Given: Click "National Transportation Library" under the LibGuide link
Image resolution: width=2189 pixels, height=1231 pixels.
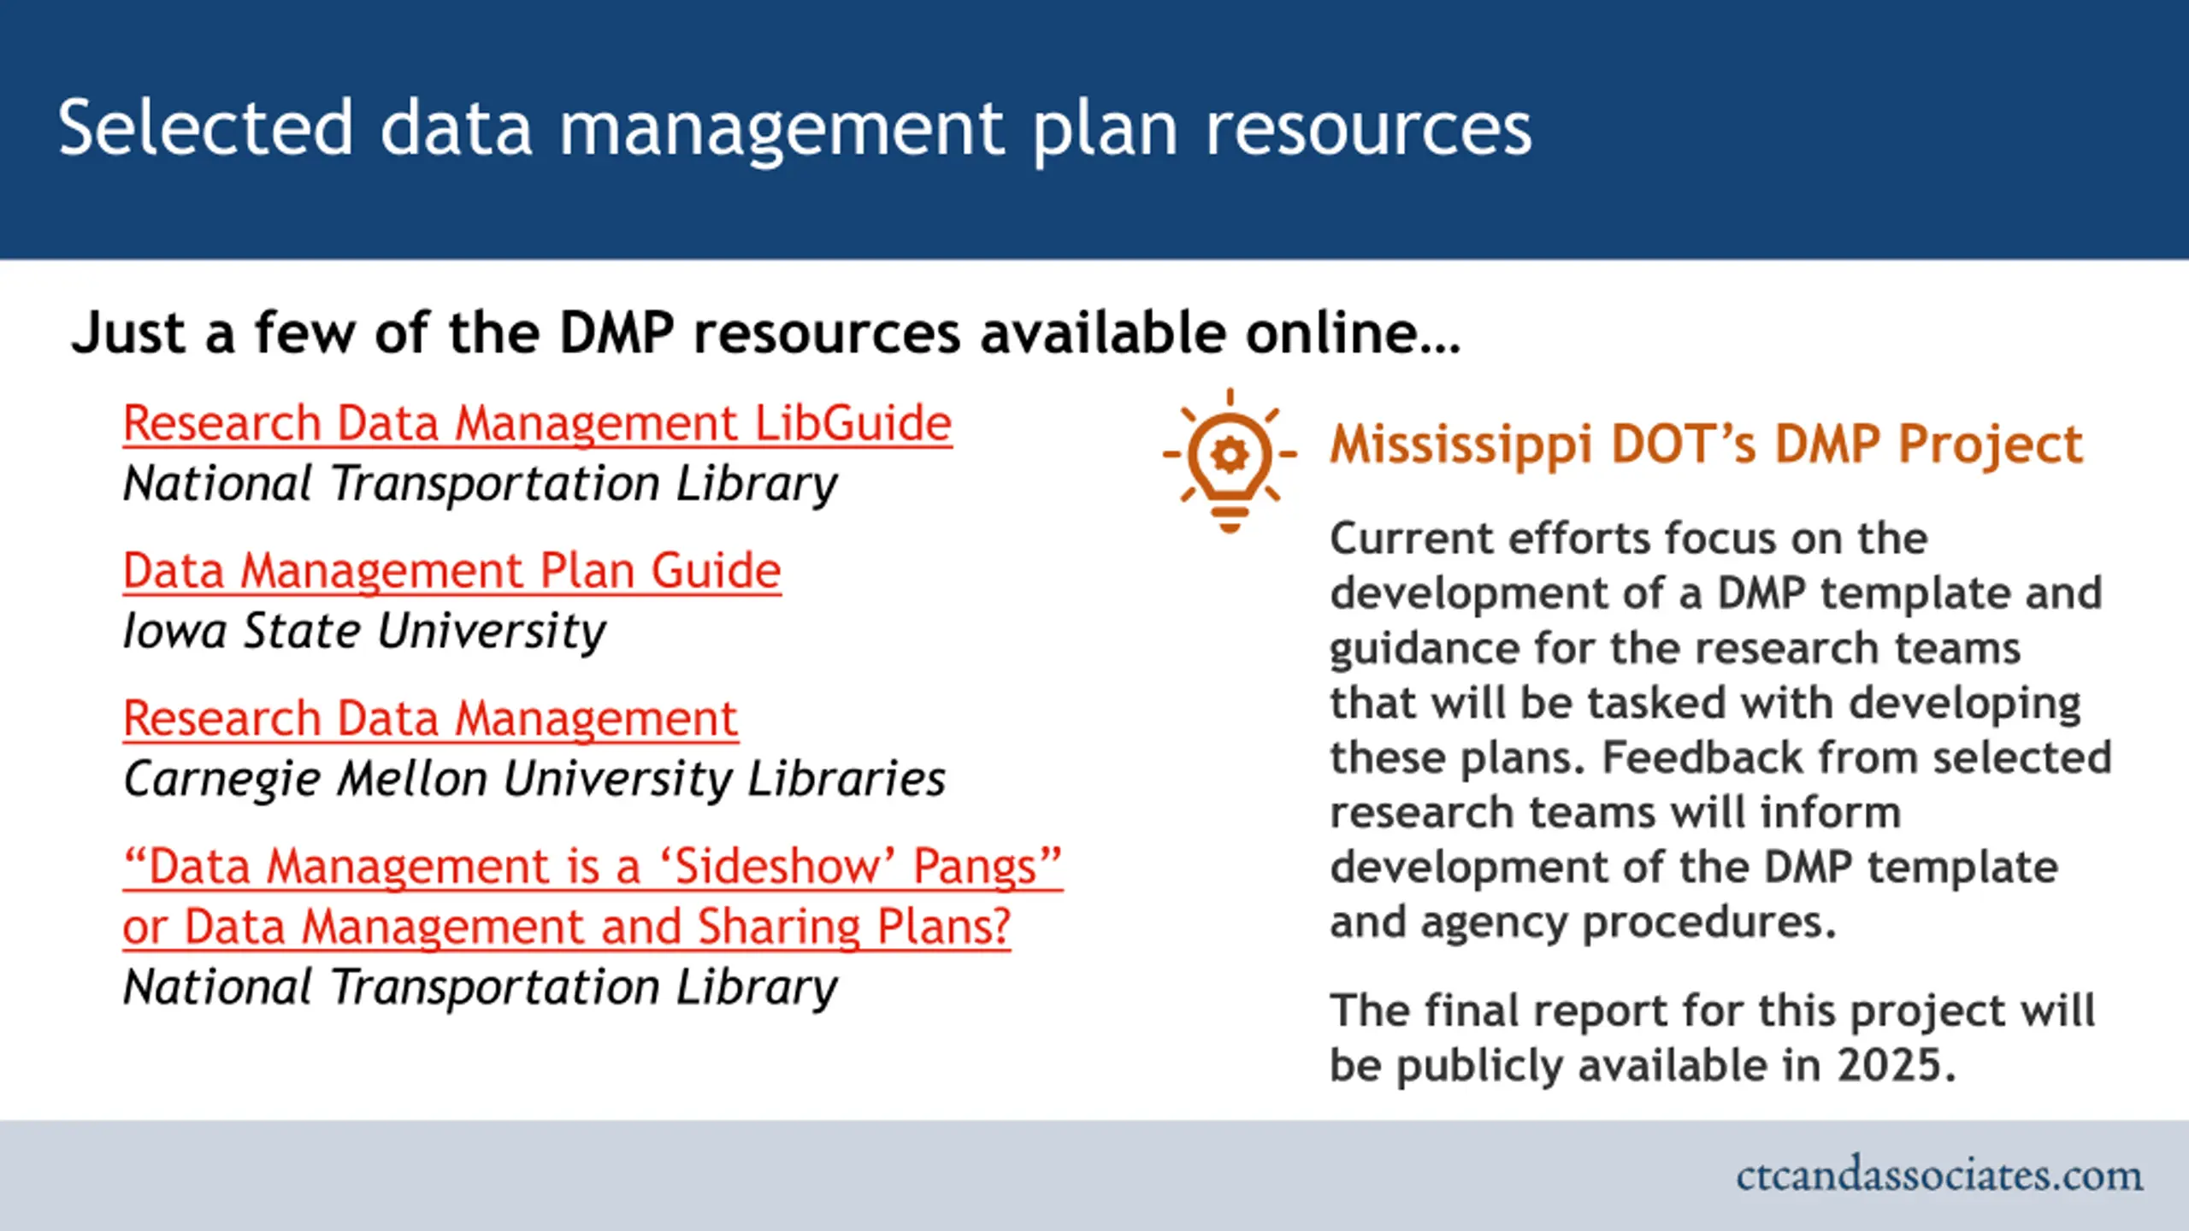Looking at the screenshot, I should coord(481,485).
